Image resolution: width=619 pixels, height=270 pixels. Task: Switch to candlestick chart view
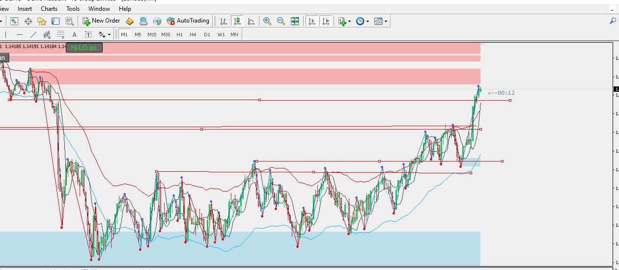coord(237,21)
